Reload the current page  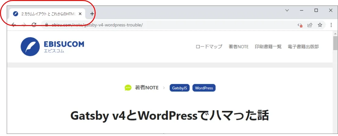click(34, 25)
